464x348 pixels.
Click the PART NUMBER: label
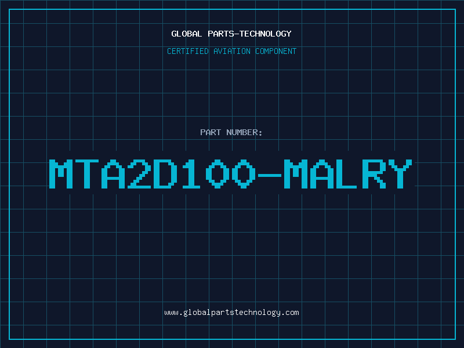(x=231, y=132)
